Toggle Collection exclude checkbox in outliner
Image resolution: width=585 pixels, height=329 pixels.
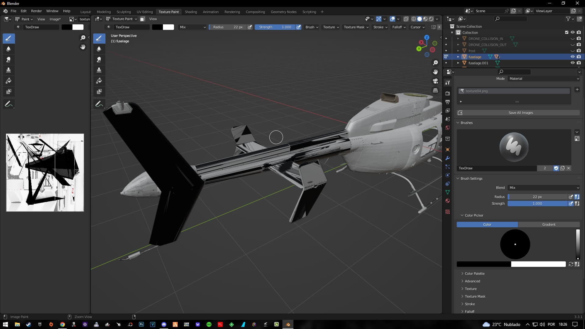pyautogui.click(x=566, y=32)
